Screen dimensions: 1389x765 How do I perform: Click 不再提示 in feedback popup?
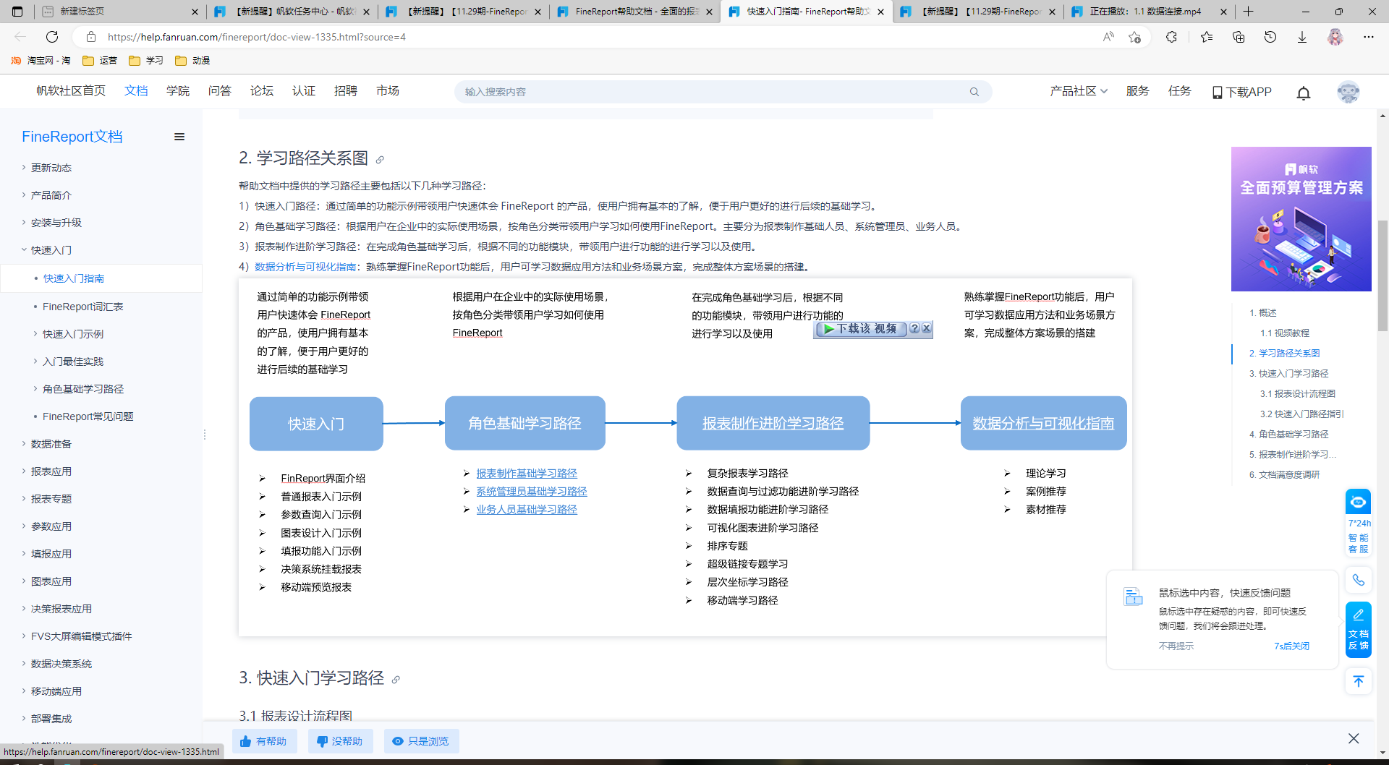(x=1176, y=646)
